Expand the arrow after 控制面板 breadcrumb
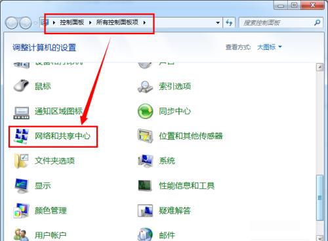328x241 pixels. [90, 22]
